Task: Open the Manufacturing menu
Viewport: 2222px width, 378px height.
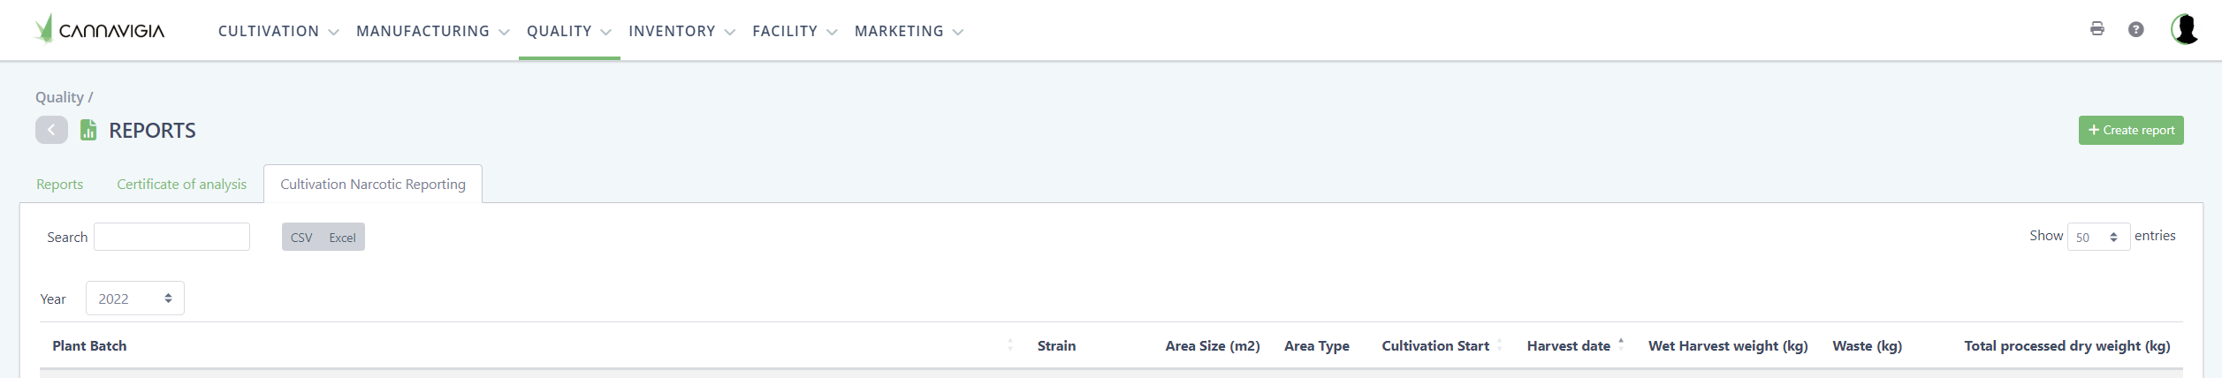Action: [x=431, y=31]
